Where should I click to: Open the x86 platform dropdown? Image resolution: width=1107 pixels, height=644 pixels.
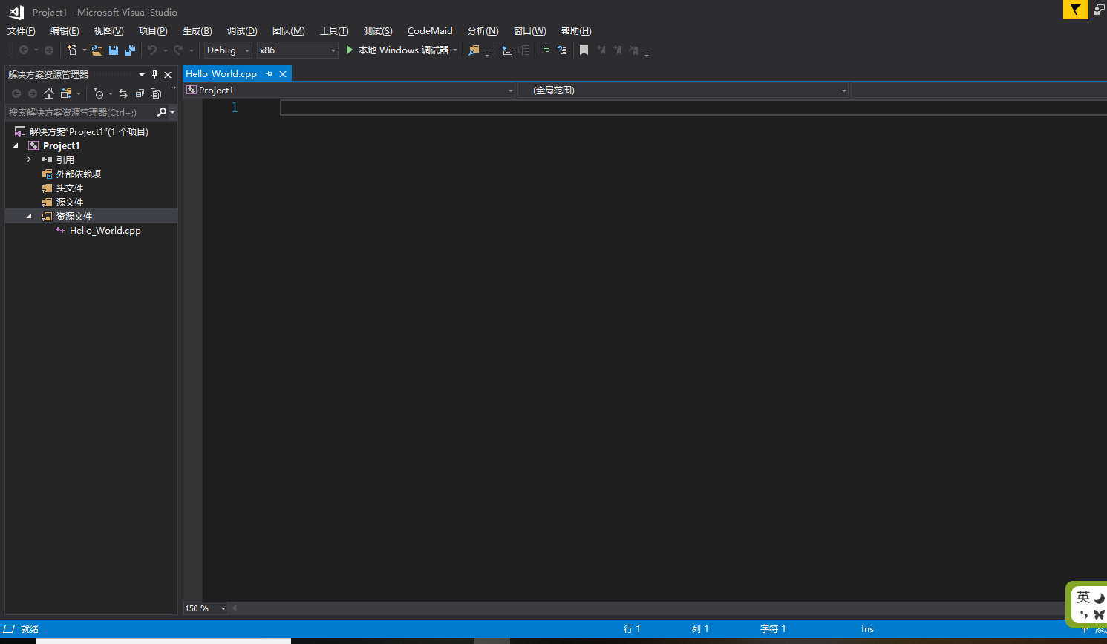click(297, 50)
